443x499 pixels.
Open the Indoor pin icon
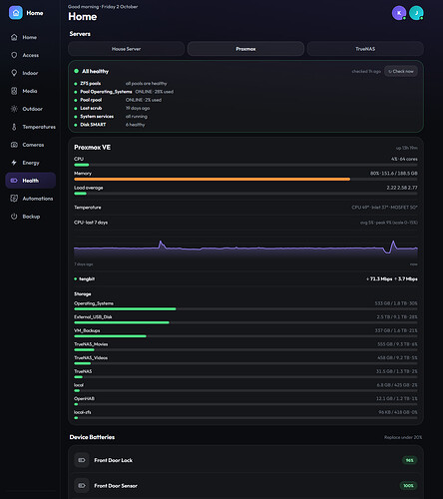click(x=14, y=73)
